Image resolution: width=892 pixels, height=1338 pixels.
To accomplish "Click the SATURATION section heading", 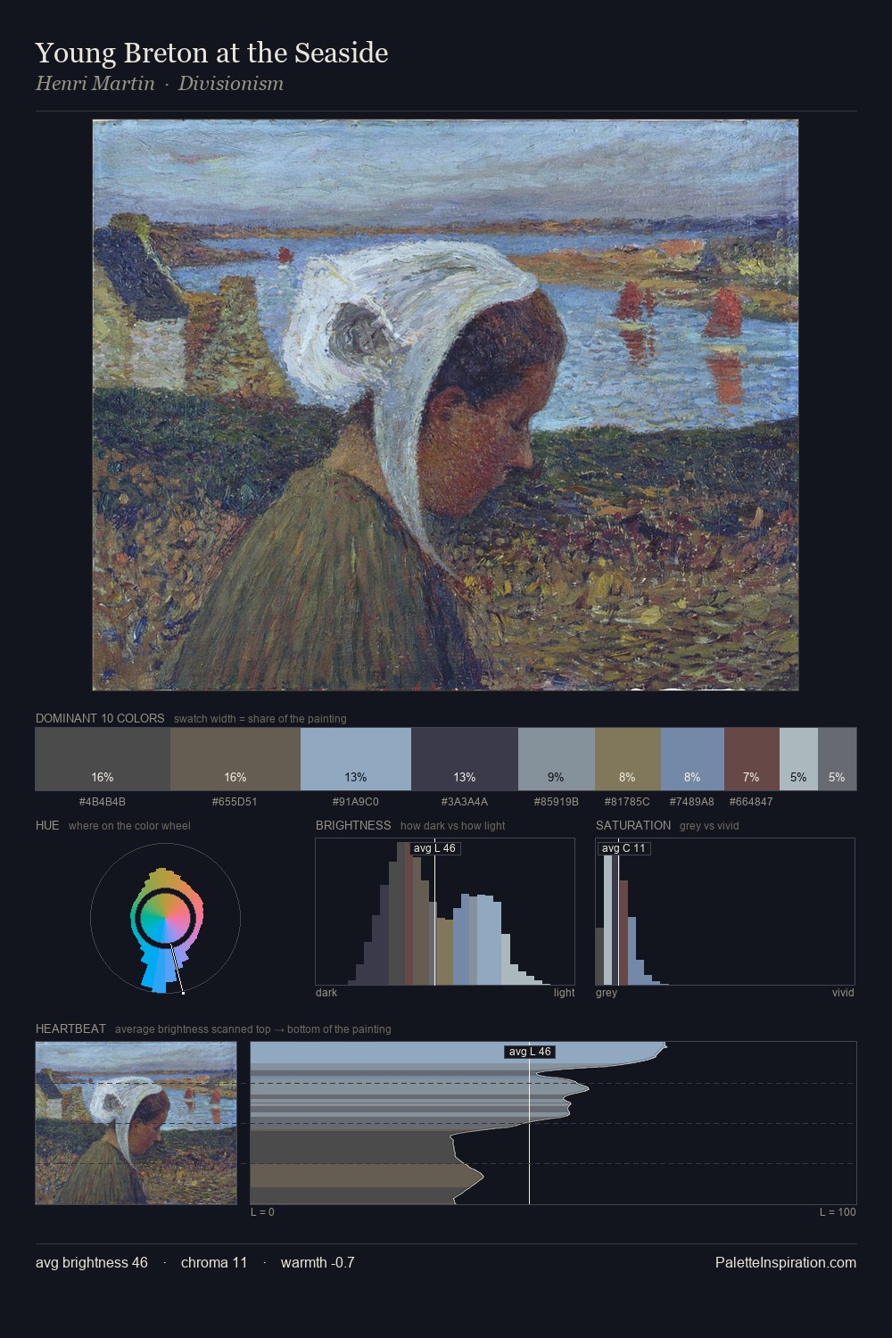I will 633,826.
